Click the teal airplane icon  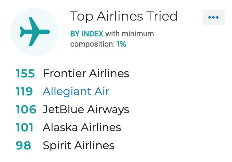pyautogui.click(x=35, y=32)
